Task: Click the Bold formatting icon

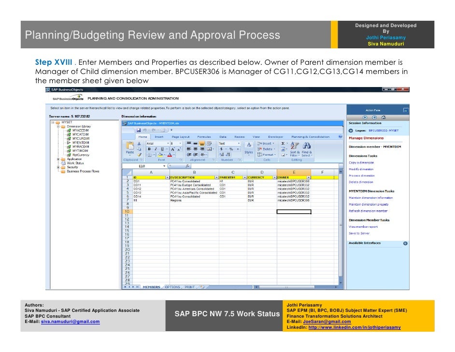Action: tap(149, 149)
